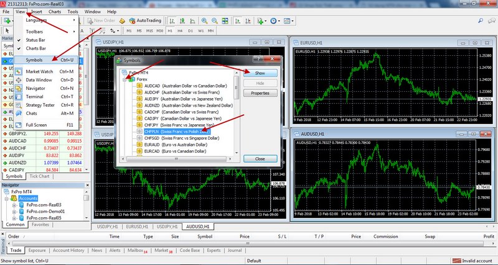Open the File menu
498x265 pixels.
[6, 12]
